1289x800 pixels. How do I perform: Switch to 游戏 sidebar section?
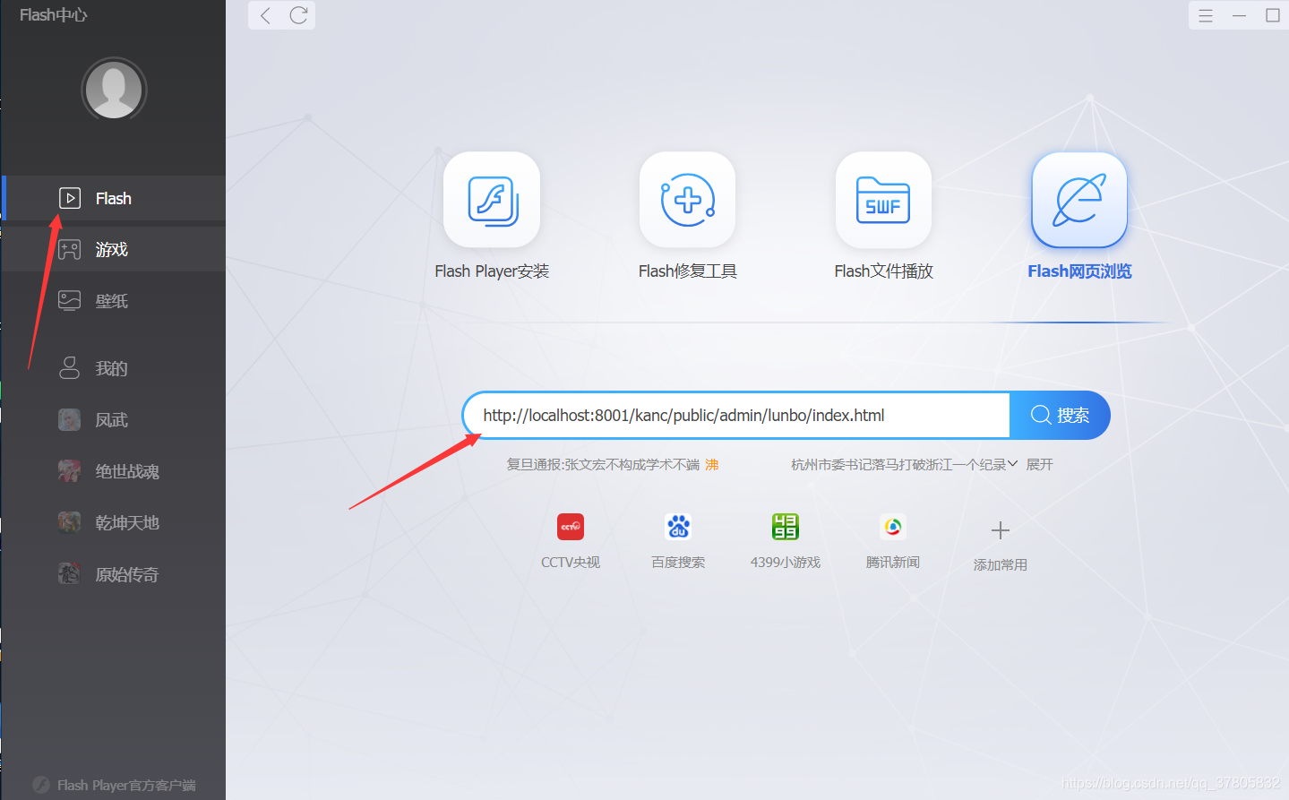tap(114, 249)
